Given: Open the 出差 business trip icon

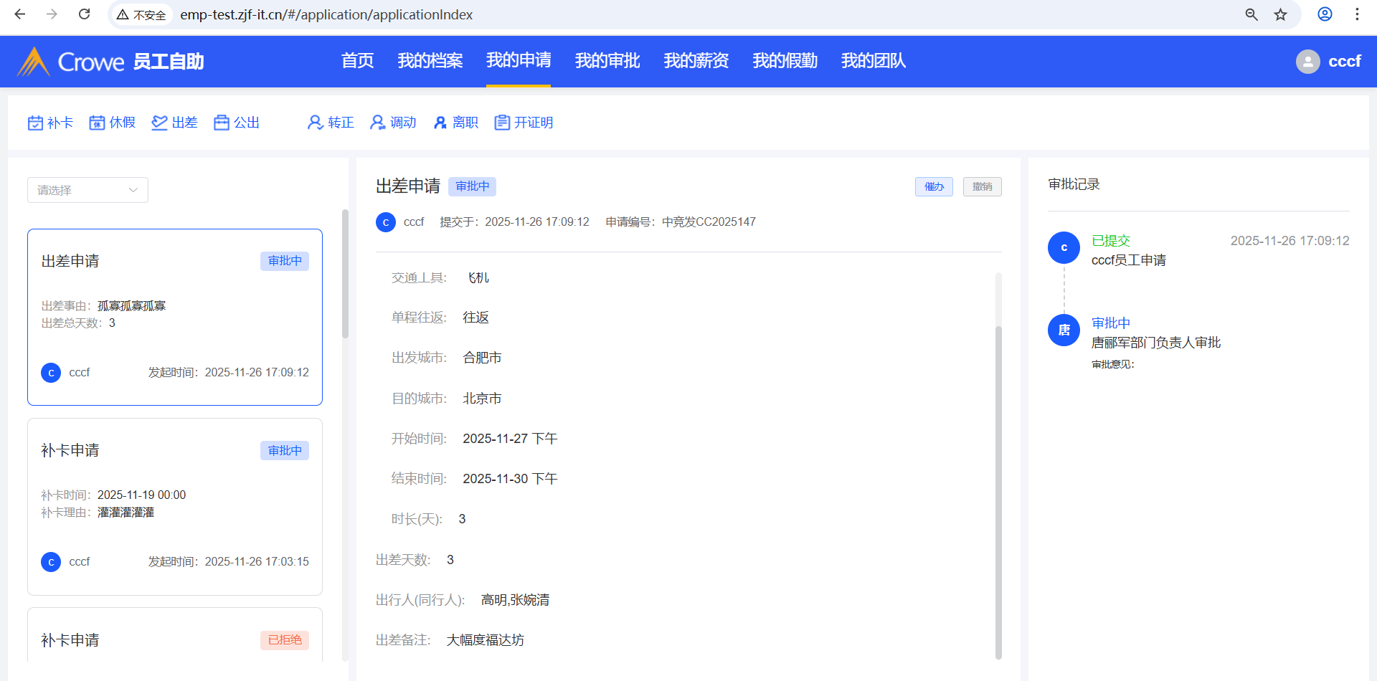Looking at the screenshot, I should pyautogui.click(x=159, y=123).
